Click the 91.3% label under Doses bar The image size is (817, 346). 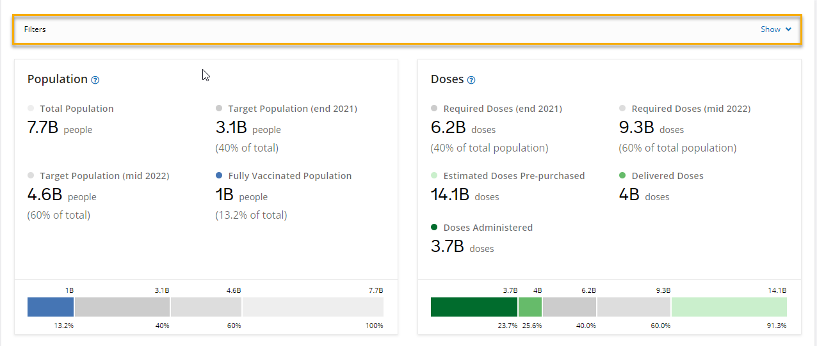[777, 326]
